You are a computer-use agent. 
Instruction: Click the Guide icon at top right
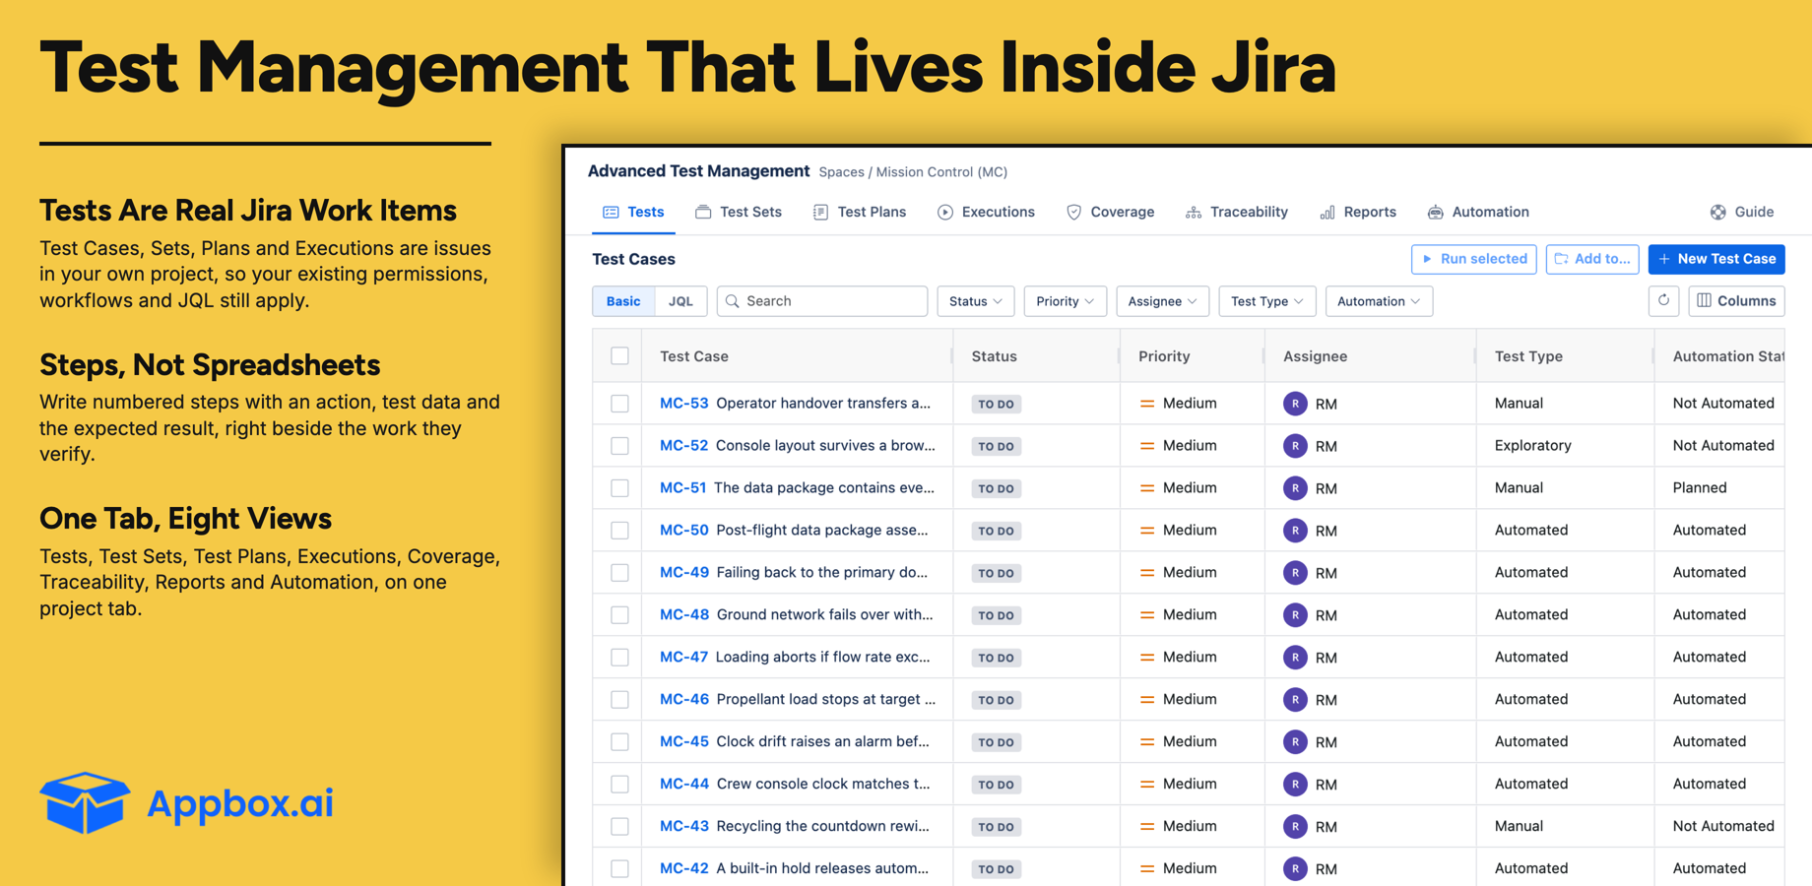[1717, 212]
